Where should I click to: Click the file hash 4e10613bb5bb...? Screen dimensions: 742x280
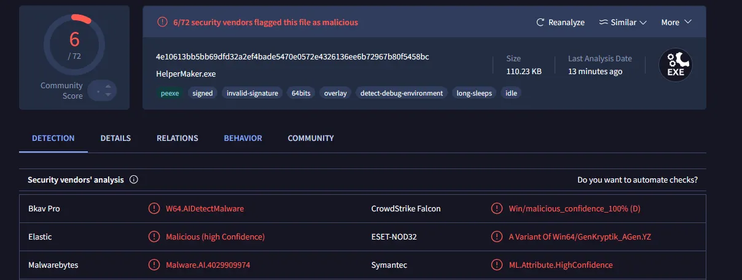click(x=292, y=57)
